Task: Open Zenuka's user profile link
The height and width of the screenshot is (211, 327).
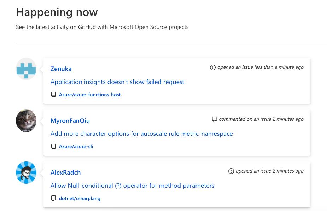Action: pyautogui.click(x=61, y=69)
